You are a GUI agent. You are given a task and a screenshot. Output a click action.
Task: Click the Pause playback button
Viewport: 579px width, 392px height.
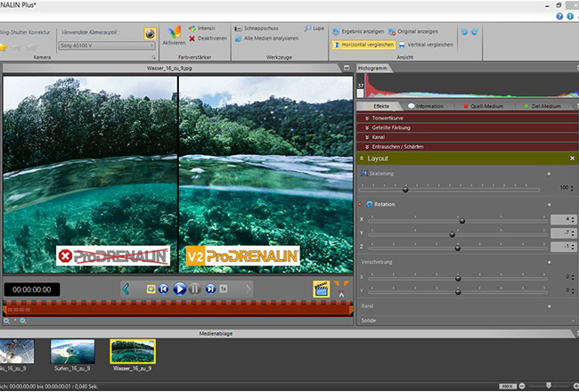195,289
